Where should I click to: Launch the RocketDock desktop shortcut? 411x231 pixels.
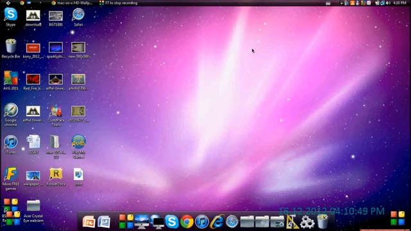click(56, 176)
